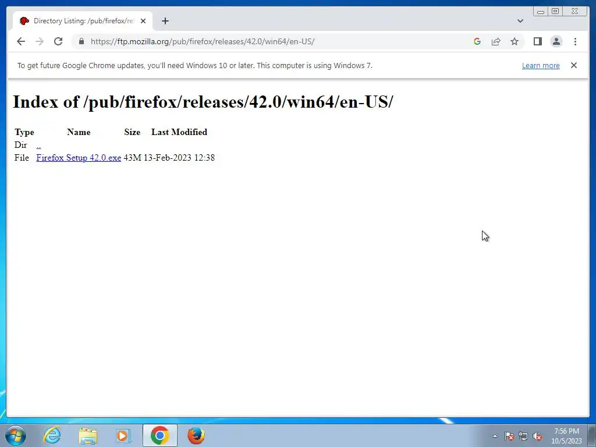Launch Internet Explorer from taskbar

click(x=52, y=435)
